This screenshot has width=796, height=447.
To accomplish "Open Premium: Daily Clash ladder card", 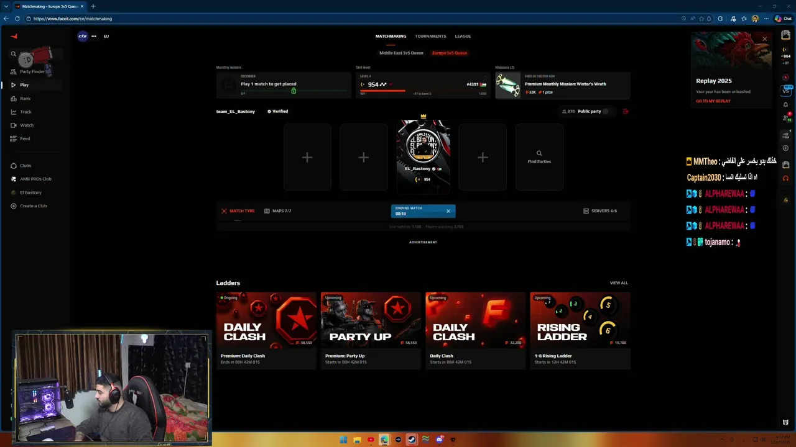I will click(266, 330).
